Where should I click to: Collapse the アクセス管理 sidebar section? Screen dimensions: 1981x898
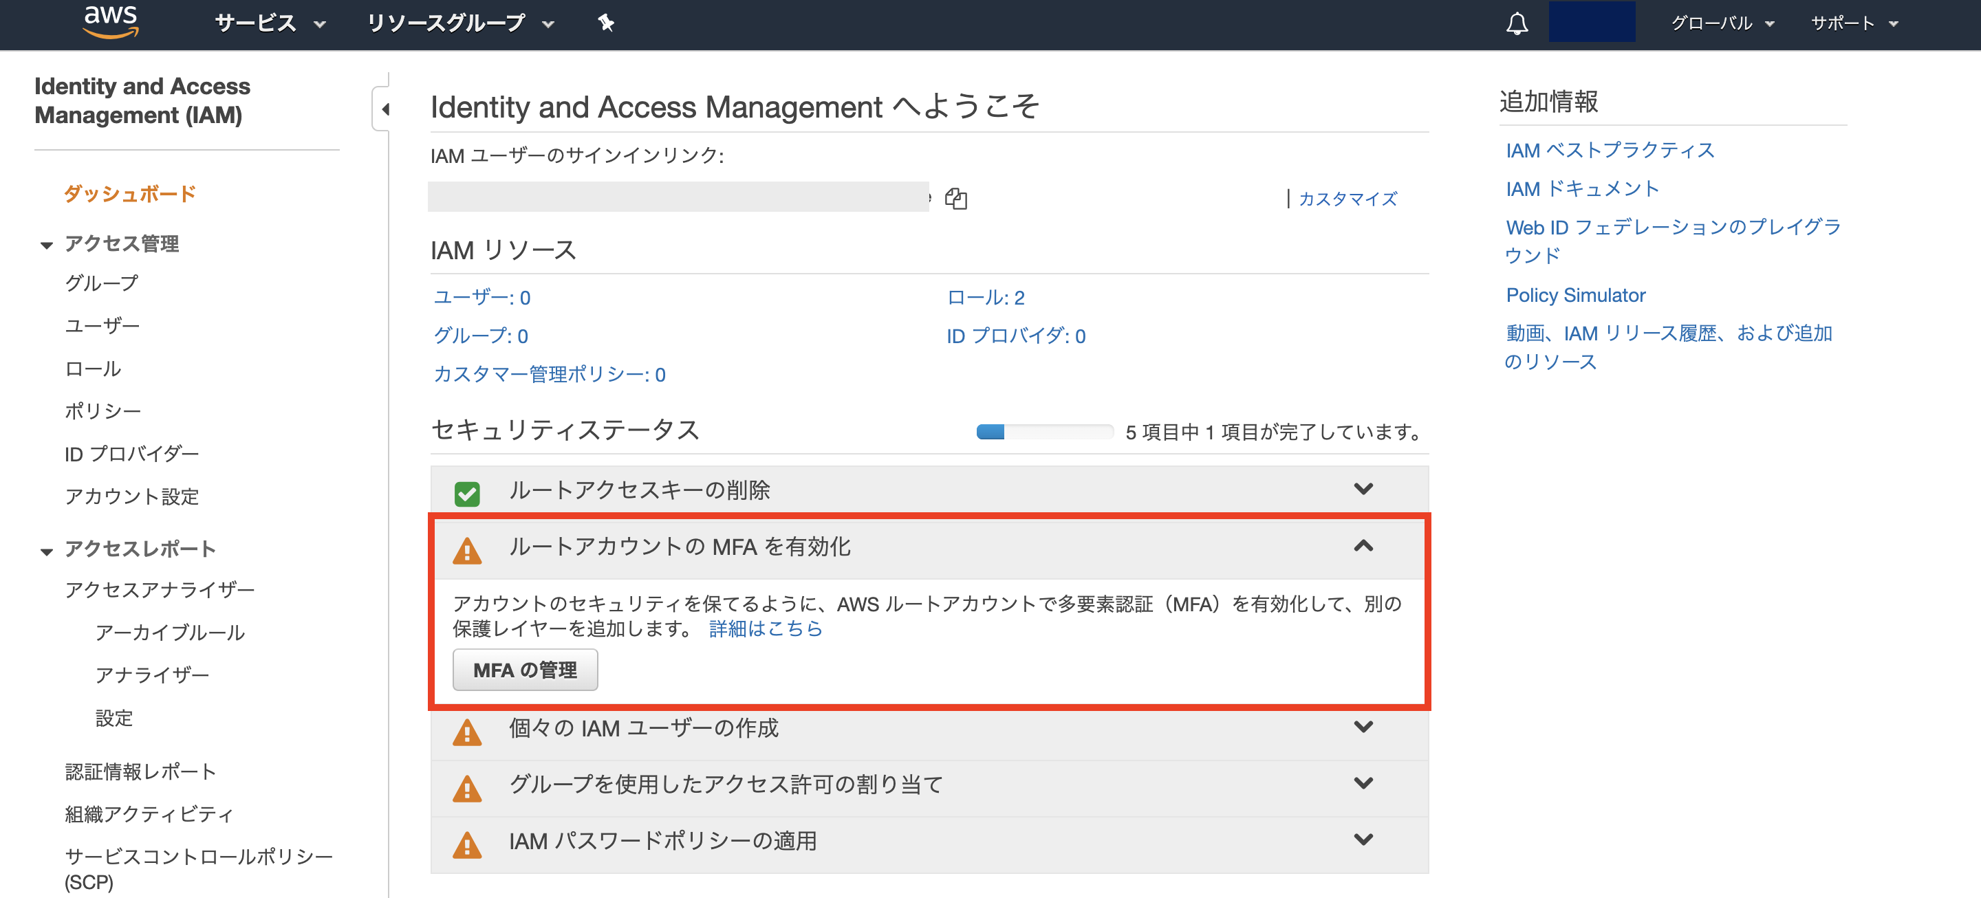(x=47, y=245)
